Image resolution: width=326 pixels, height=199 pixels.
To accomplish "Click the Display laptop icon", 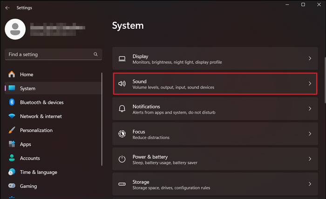I will 122,59.
